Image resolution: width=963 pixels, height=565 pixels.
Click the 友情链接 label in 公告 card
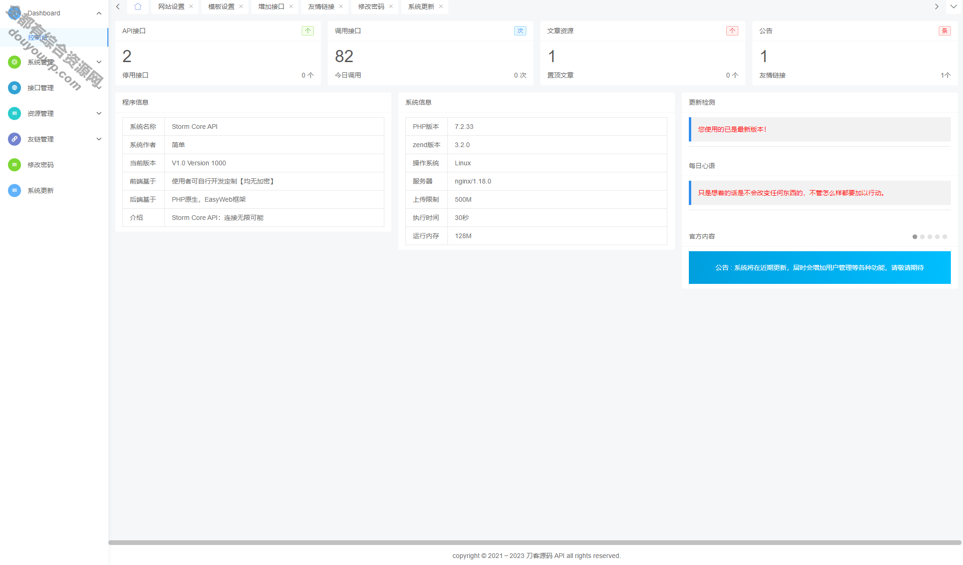pos(772,75)
